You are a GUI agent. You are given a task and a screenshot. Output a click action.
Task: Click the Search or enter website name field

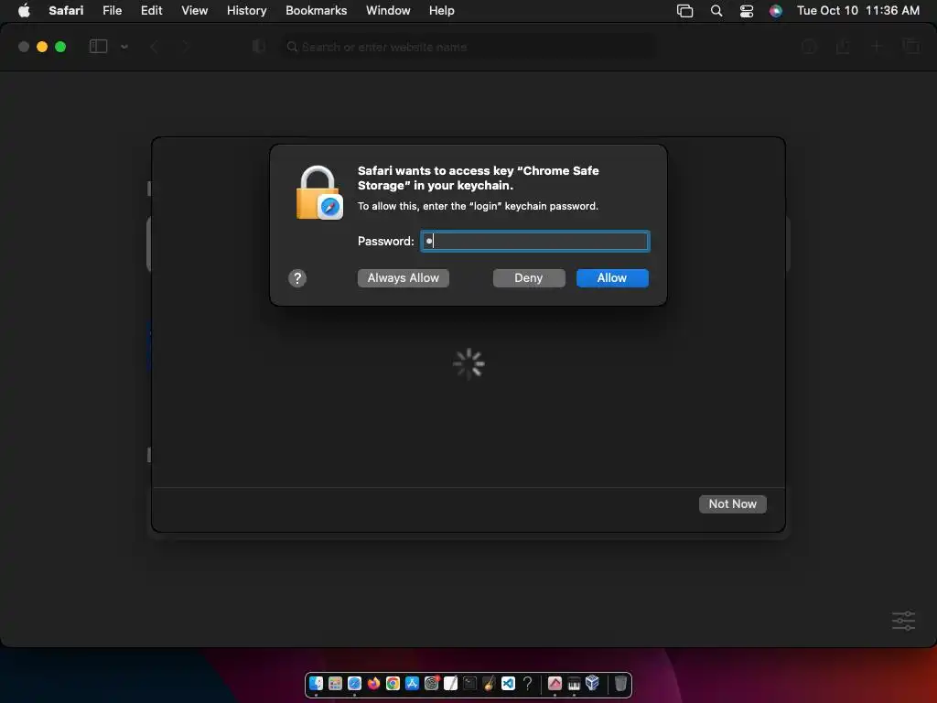click(x=469, y=47)
